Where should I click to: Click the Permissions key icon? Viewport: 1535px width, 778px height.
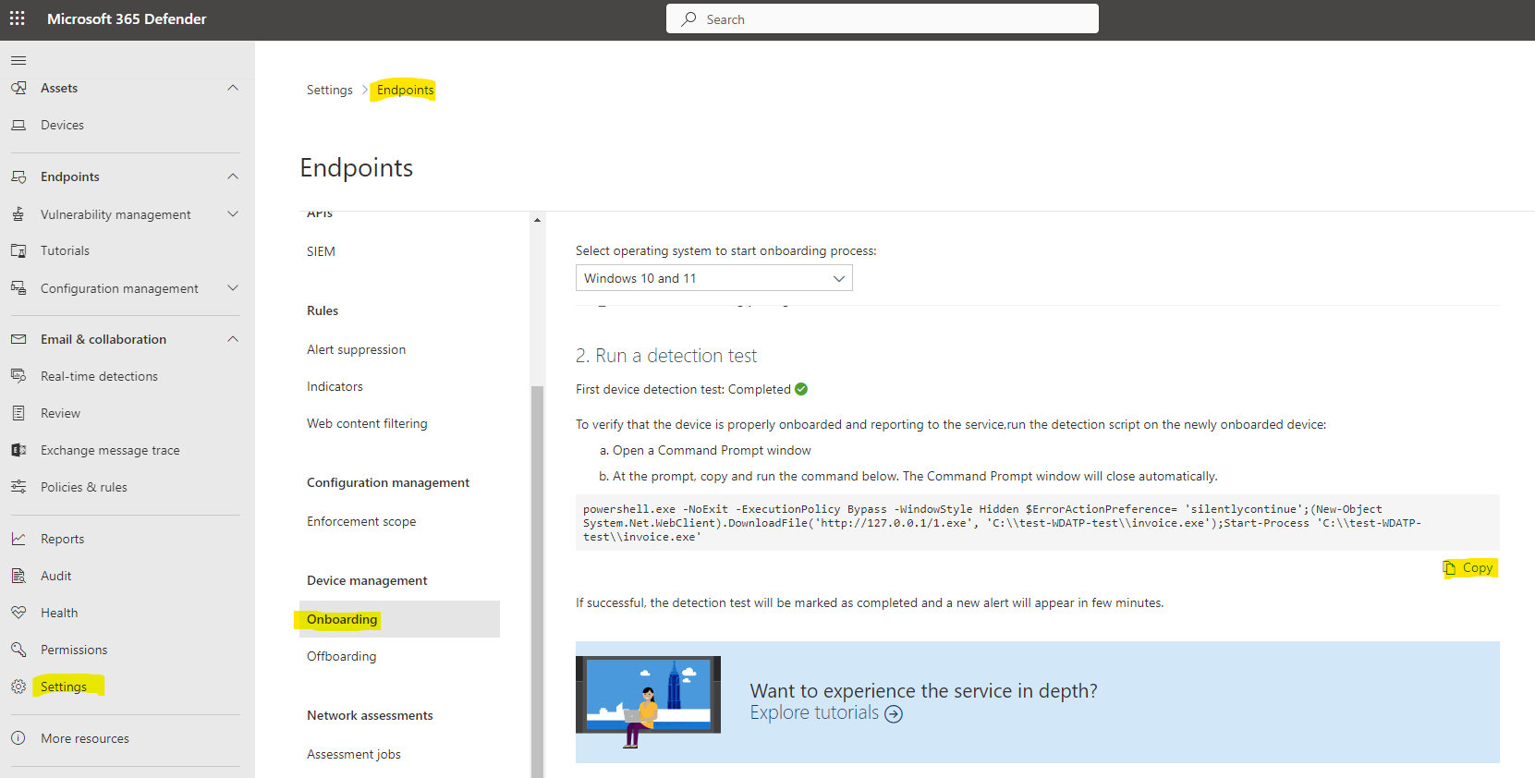click(18, 650)
